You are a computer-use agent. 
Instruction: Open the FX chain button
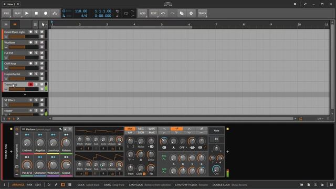[216, 139]
